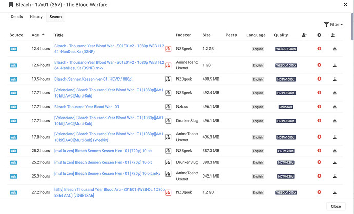Open scene mapping icon for 390.3 MB release
The height and width of the screenshot is (214, 354).
point(168,162)
